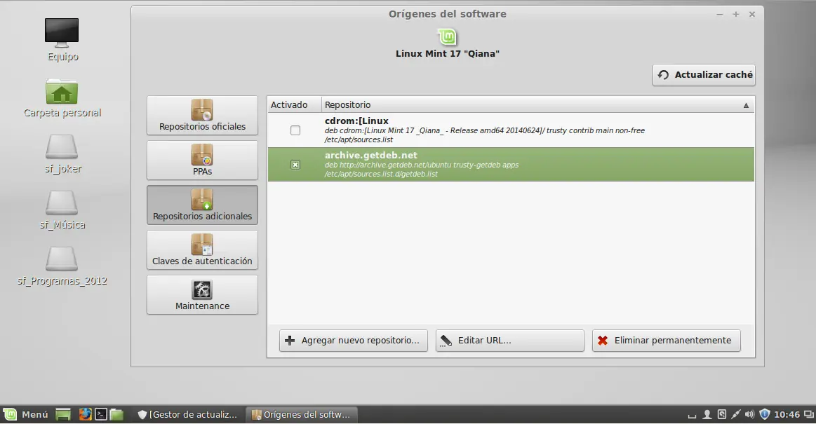Click Editar URL button
Screen dimensions: 816x424
(510, 341)
